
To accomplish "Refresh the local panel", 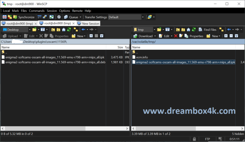I will tap(69, 30).
